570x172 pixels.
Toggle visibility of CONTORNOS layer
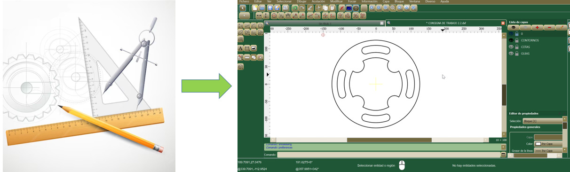coord(511,40)
